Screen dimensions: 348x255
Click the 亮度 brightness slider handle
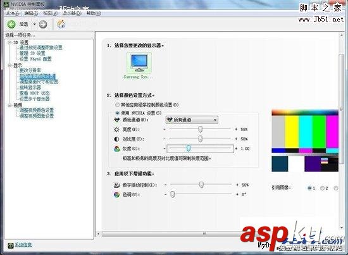(200, 129)
